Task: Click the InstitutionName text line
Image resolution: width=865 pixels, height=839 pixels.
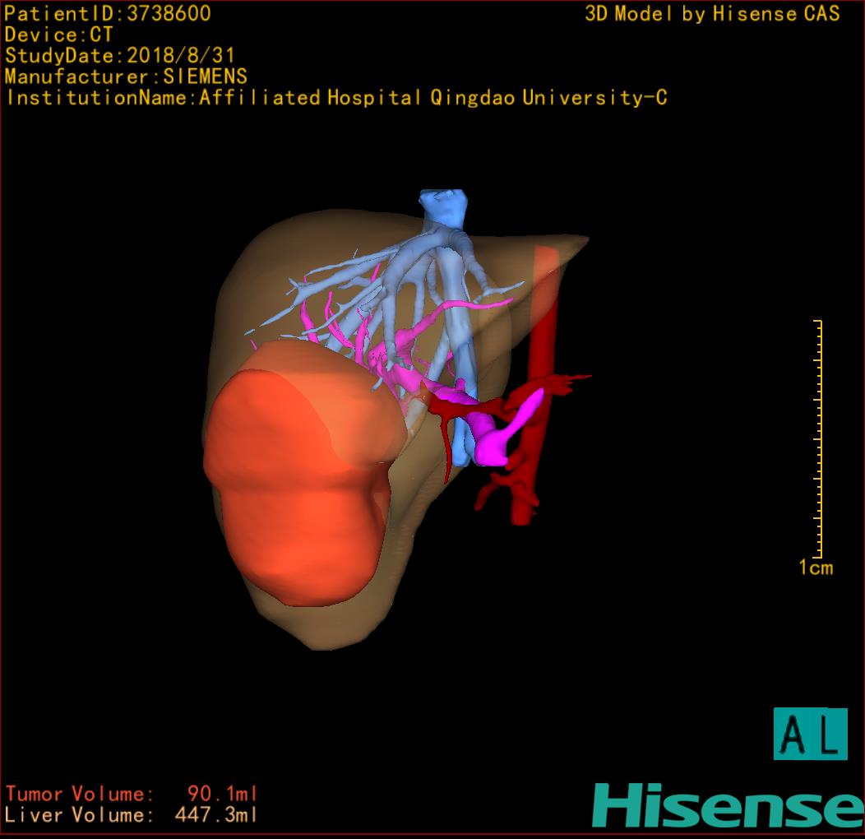Action: point(336,98)
